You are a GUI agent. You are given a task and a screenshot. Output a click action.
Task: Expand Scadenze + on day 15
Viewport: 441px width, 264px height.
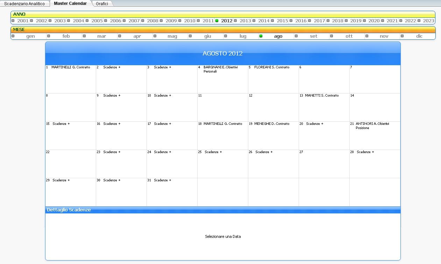61,124
